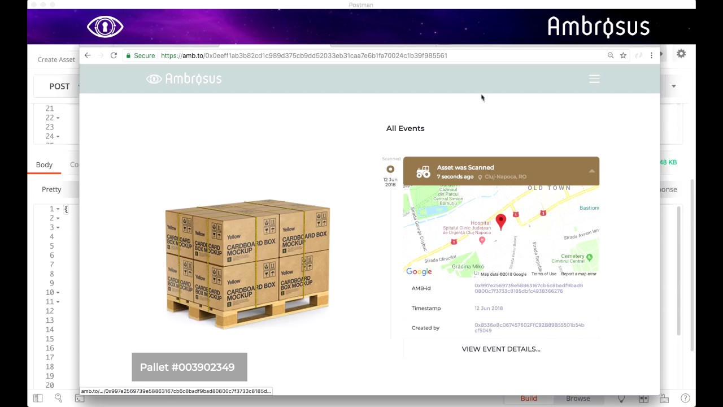Click the green Secure padlock indicator

141,55
